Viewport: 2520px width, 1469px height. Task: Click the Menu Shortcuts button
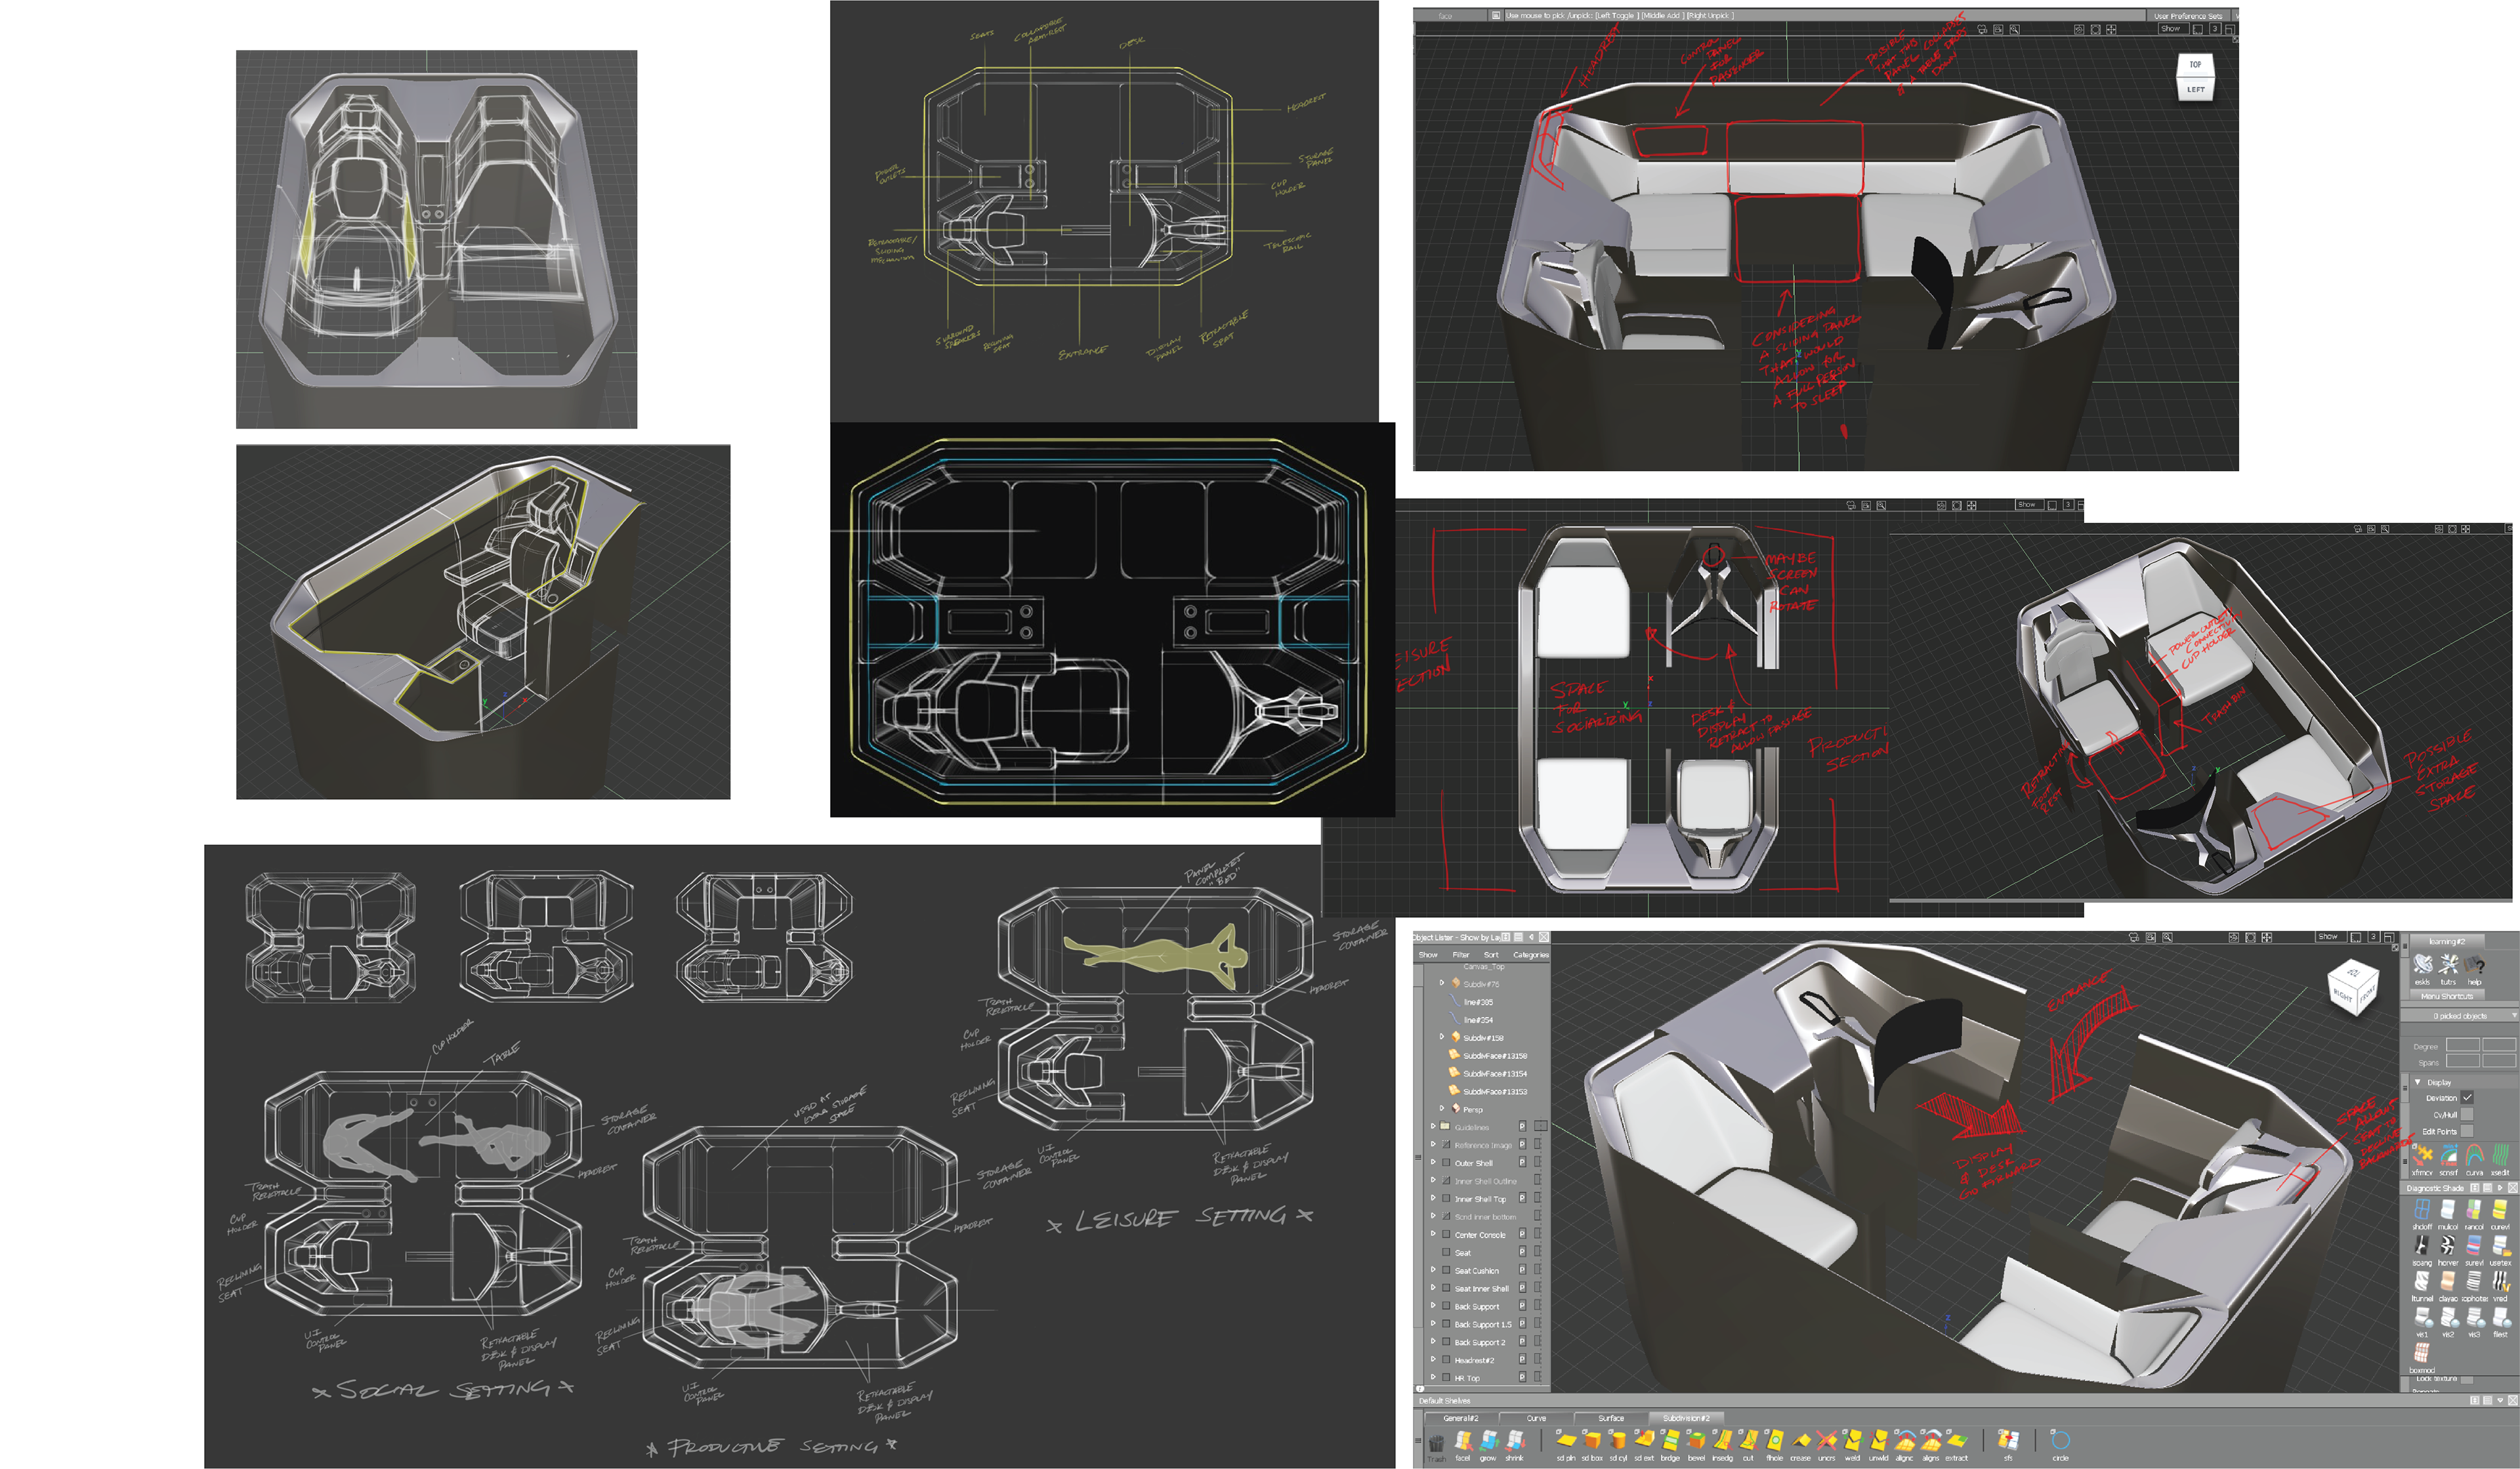tap(2446, 996)
